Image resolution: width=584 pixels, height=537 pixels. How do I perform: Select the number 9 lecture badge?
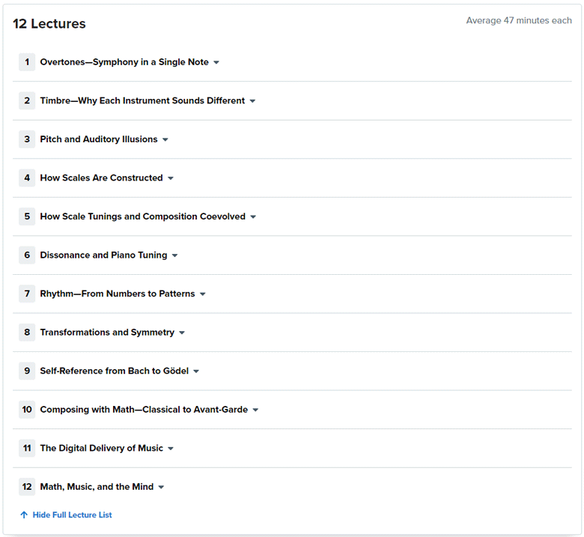click(x=27, y=371)
